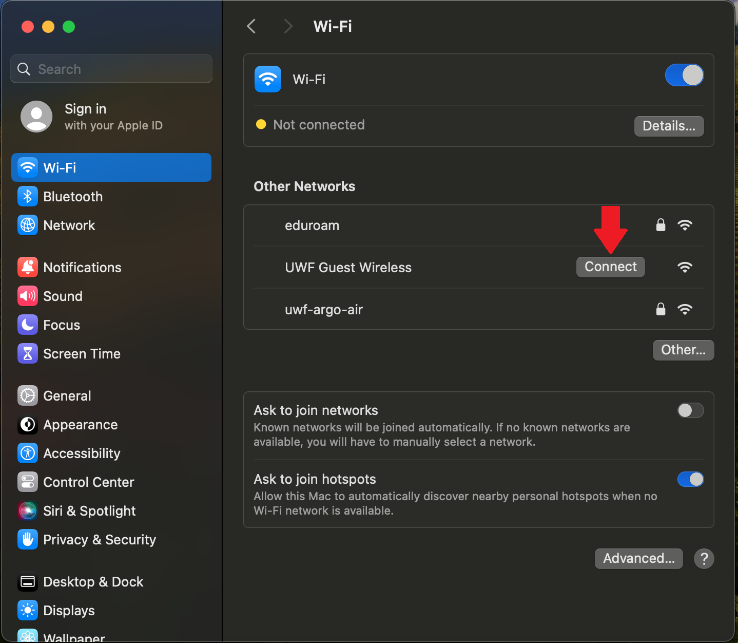Click the Apple ID avatar icon
This screenshot has width=738, height=643.
(36, 117)
